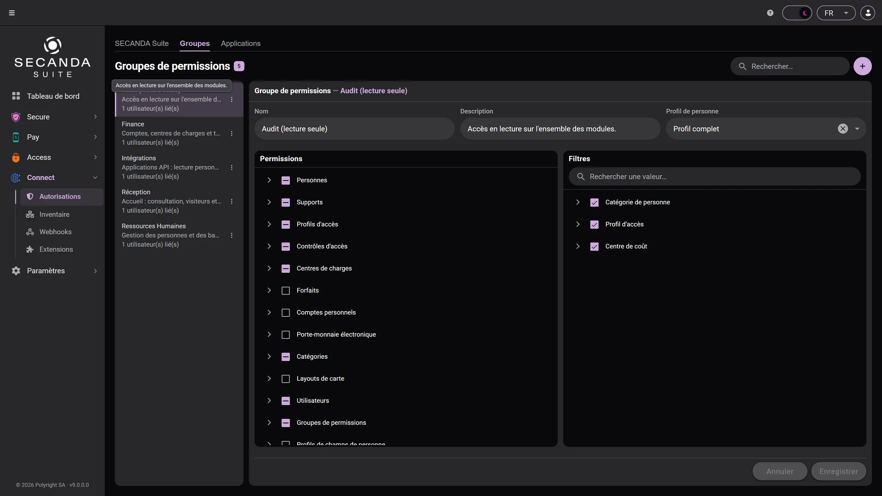882x496 pixels.
Task: Collapse the Connect sidebar section
Action: (x=95, y=177)
